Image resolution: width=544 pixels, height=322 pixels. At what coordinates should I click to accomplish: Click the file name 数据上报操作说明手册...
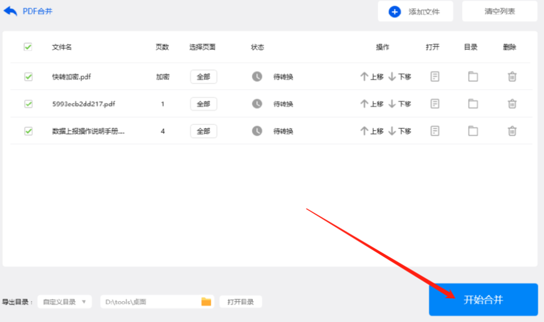(88, 131)
